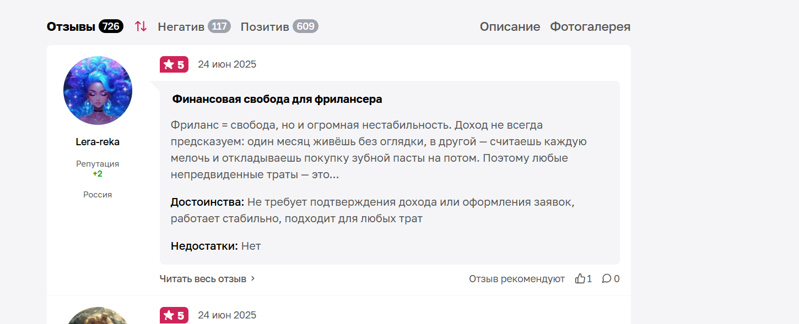Expand review using chevron beside "Читать весь отзыв"
799x324 pixels.
point(253,278)
